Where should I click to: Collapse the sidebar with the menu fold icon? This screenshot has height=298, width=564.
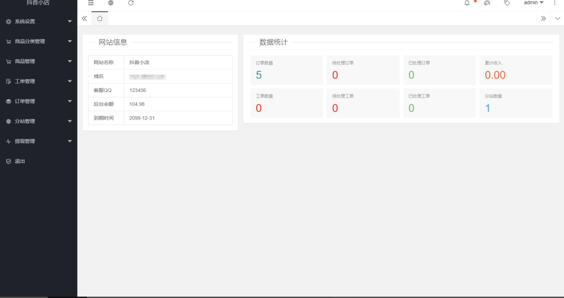pos(91,3)
